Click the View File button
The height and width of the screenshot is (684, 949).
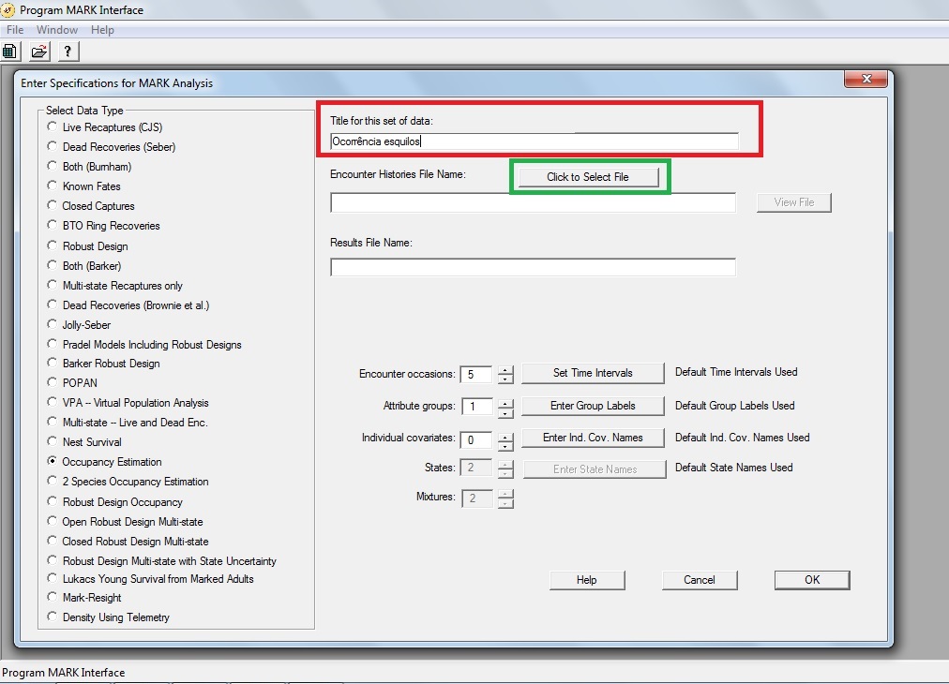tap(794, 202)
